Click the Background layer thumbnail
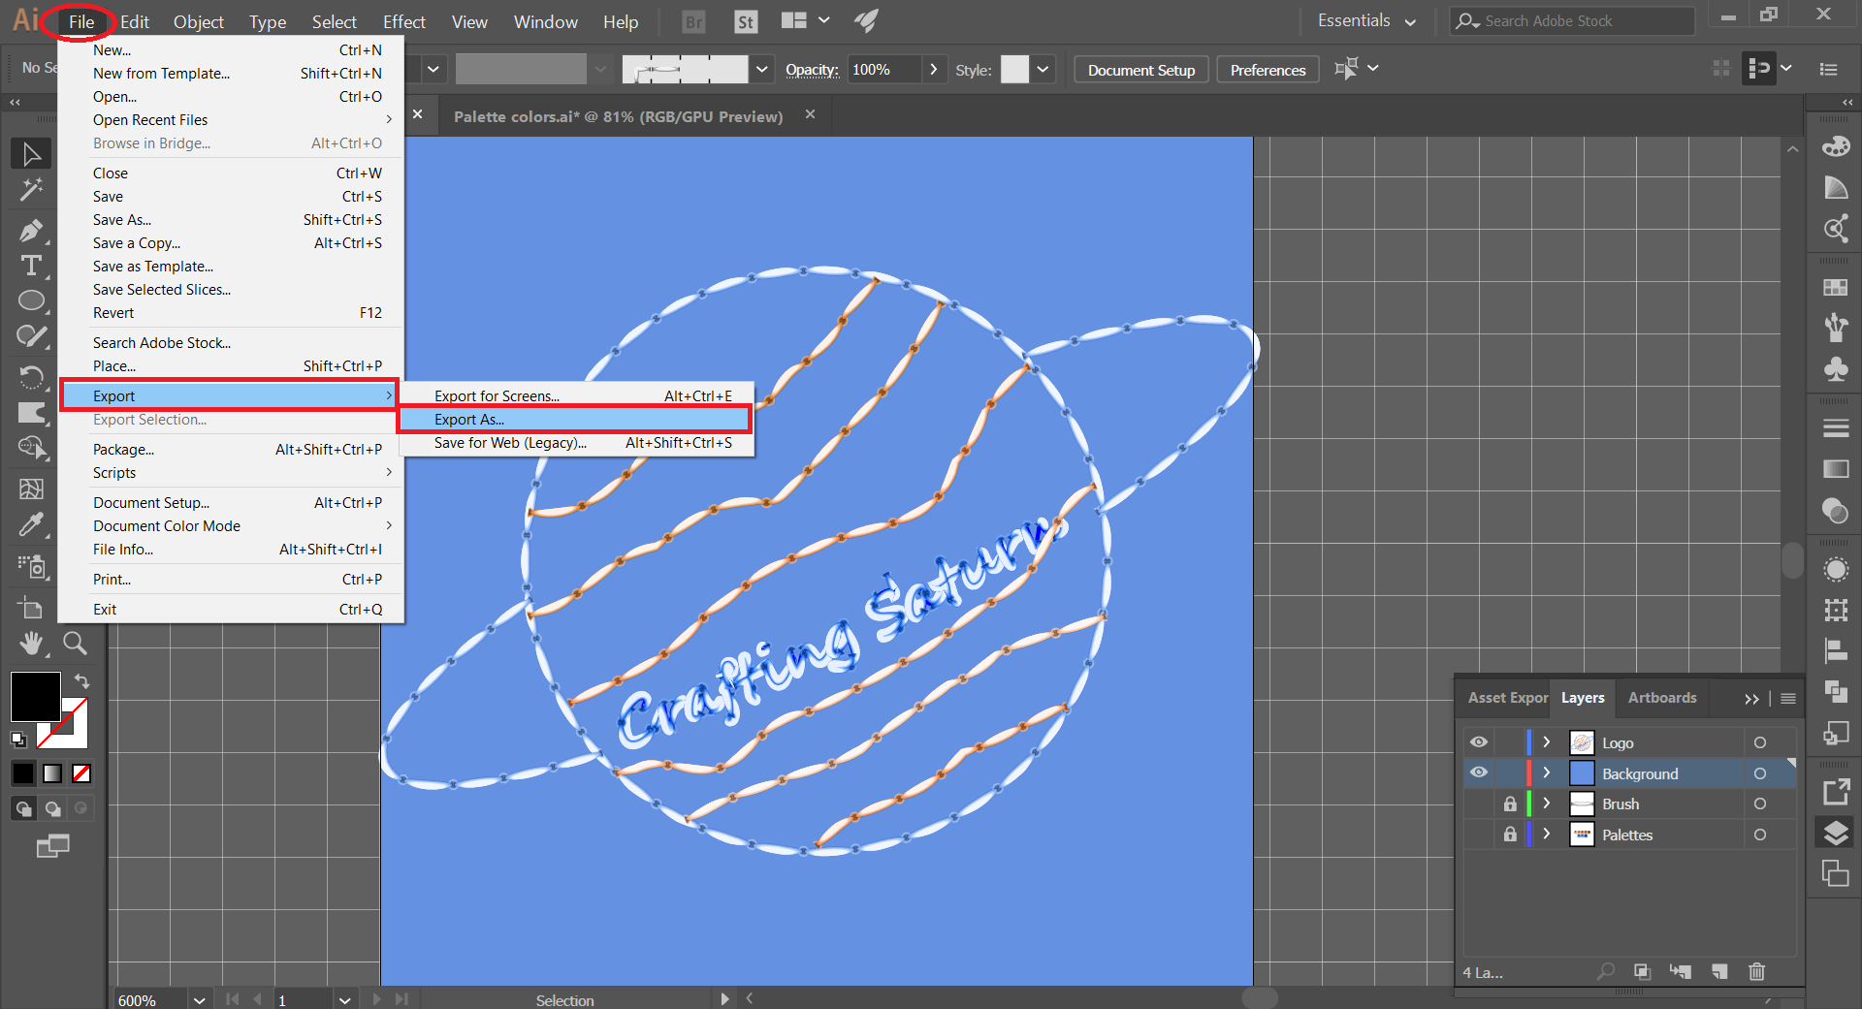 pos(1582,773)
